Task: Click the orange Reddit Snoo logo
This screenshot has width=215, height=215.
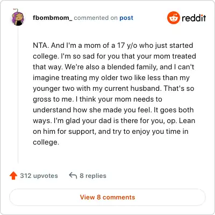Action: pyautogui.click(x=173, y=18)
